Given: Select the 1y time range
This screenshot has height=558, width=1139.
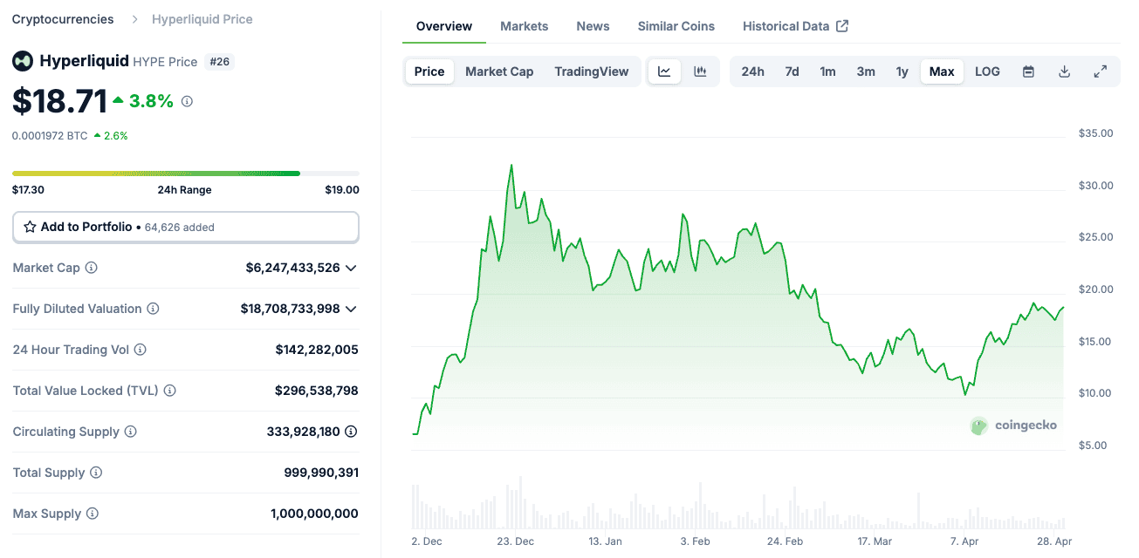Looking at the screenshot, I should (x=902, y=71).
